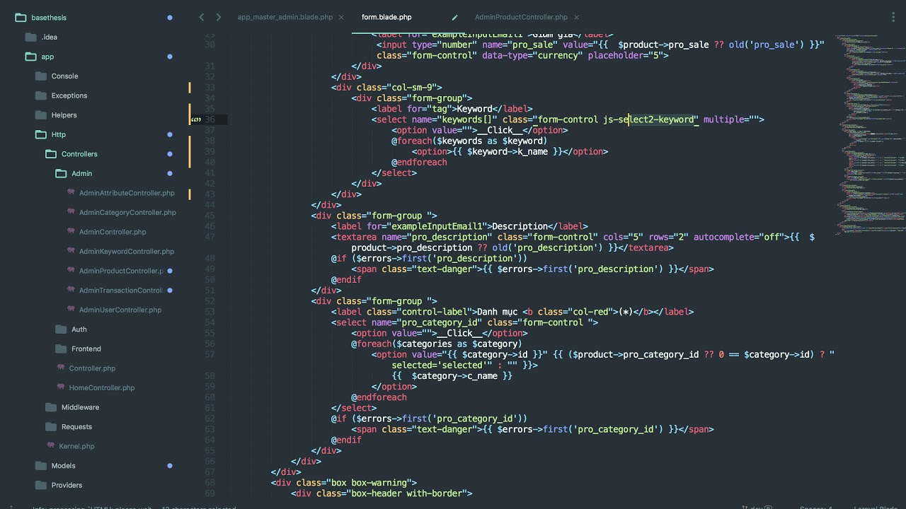Click 'Description' label text on line 46
This screenshot has height=509, width=906.
pos(520,226)
